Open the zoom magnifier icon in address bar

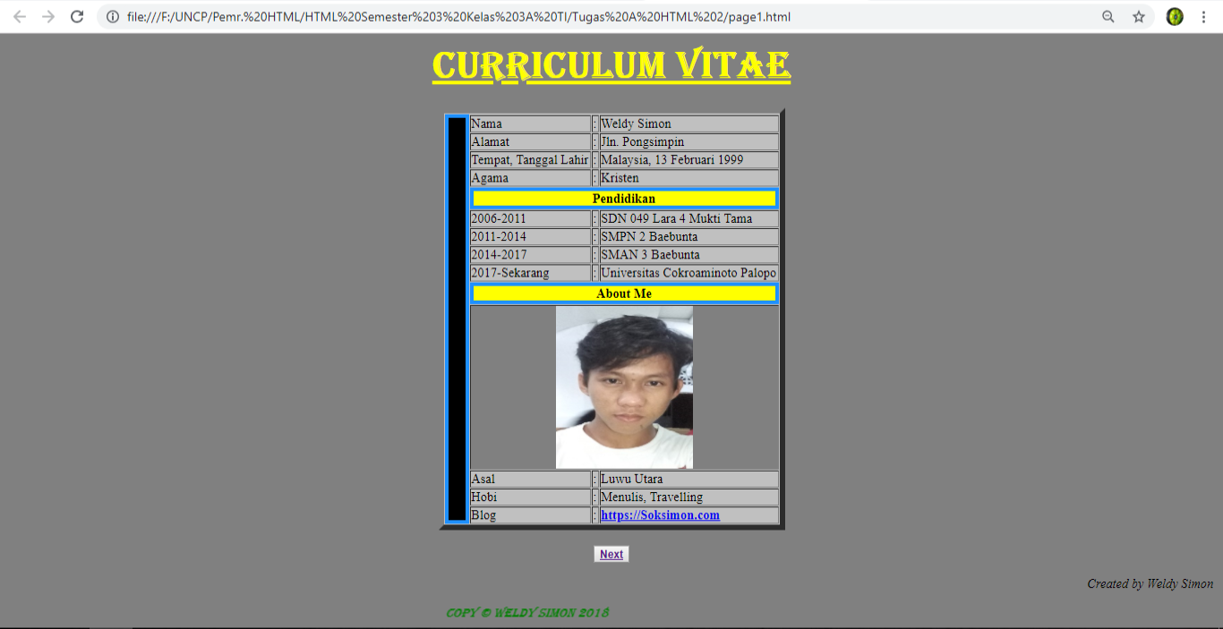coord(1108,17)
